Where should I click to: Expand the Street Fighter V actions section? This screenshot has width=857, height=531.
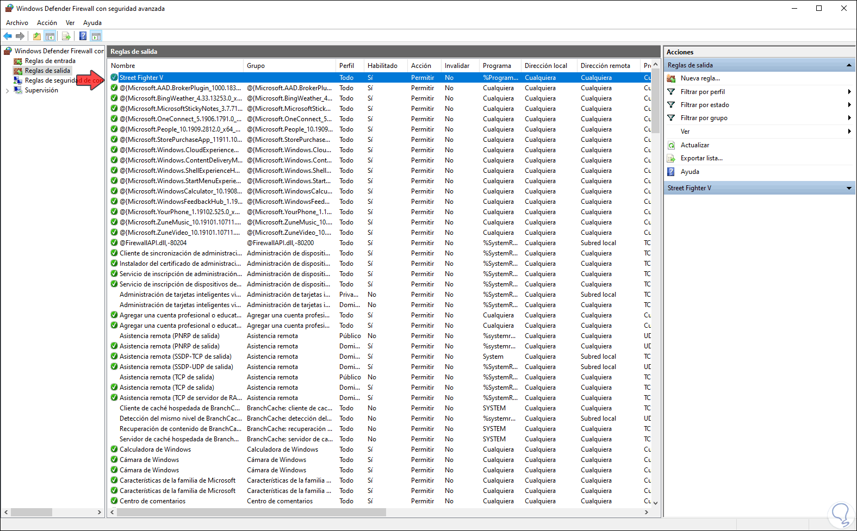coord(849,188)
